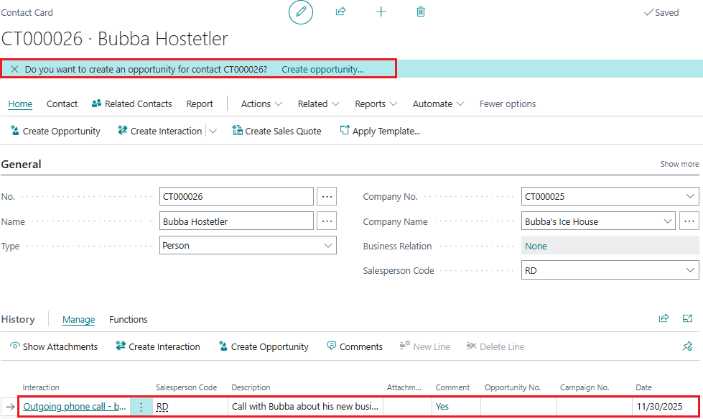Click the trash can delete icon
The height and width of the screenshot is (419, 703).
pos(421,12)
